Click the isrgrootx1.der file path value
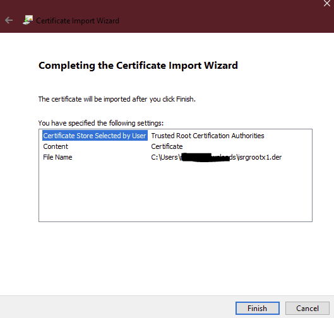Viewport: 334px width, 318px height. click(x=216, y=157)
